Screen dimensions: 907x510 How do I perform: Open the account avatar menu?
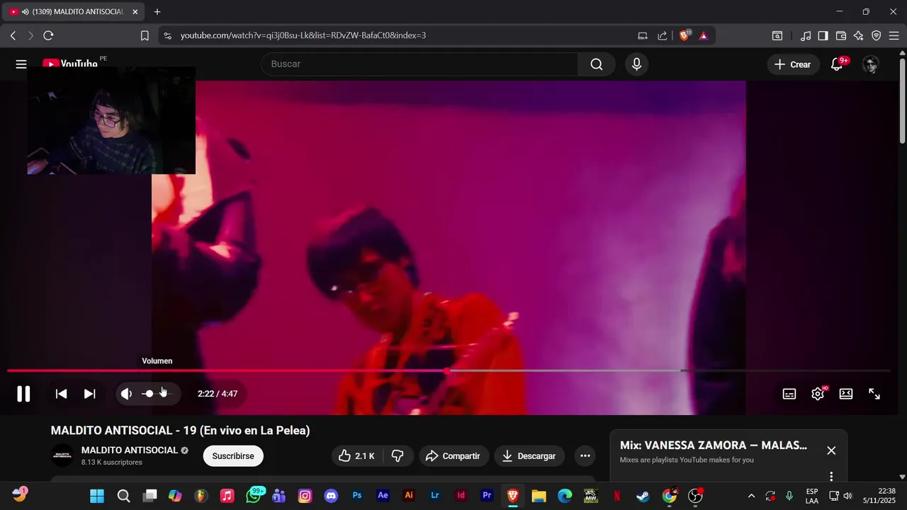click(x=871, y=64)
